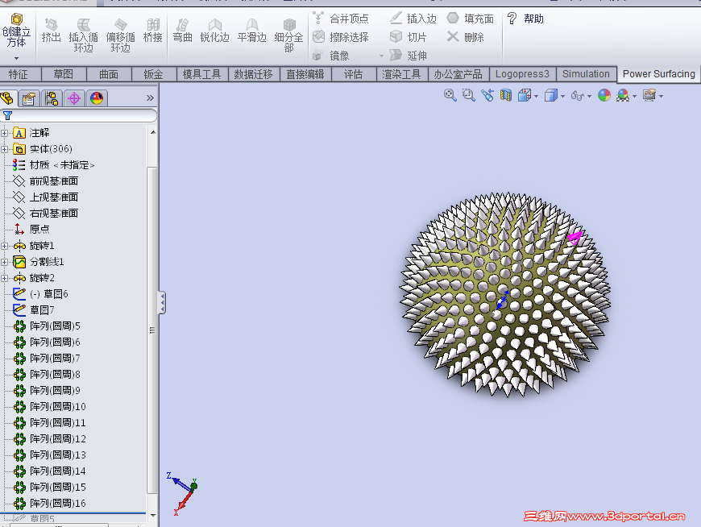
Task: Expand the 旋转2 feature node
Action: [5, 278]
